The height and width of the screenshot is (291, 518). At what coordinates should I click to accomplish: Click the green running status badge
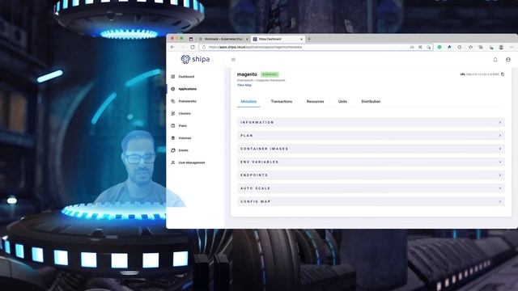pos(270,74)
